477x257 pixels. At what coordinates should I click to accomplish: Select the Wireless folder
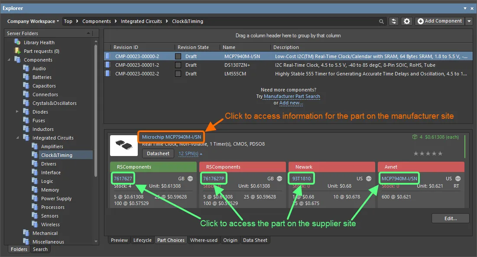[50, 224]
